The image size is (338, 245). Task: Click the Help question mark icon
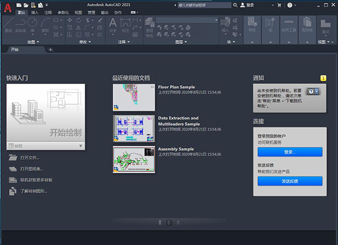click(290, 5)
